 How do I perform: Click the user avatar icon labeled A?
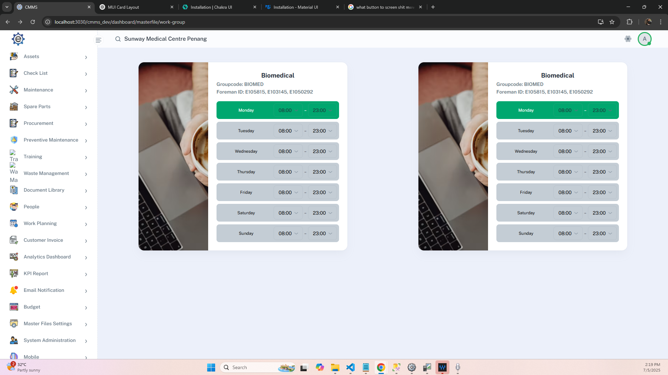pos(644,39)
